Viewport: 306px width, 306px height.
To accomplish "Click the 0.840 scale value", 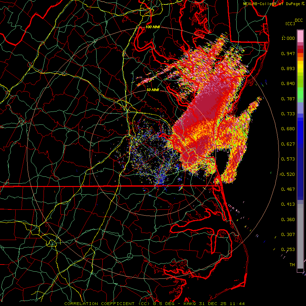I will click(x=288, y=84).
